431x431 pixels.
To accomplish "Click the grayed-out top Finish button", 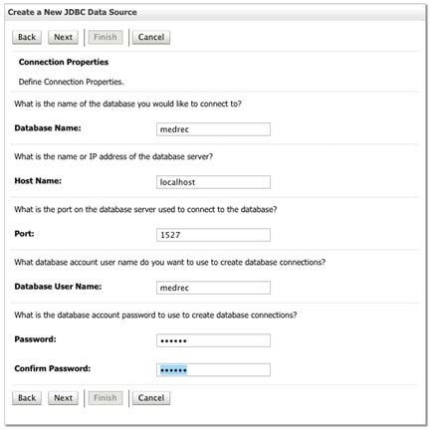I will pos(106,37).
